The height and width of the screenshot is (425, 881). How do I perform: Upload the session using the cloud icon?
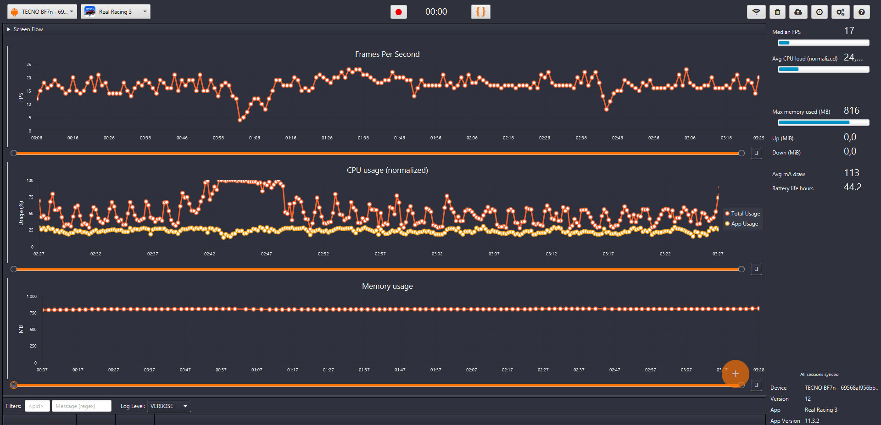pyautogui.click(x=798, y=12)
